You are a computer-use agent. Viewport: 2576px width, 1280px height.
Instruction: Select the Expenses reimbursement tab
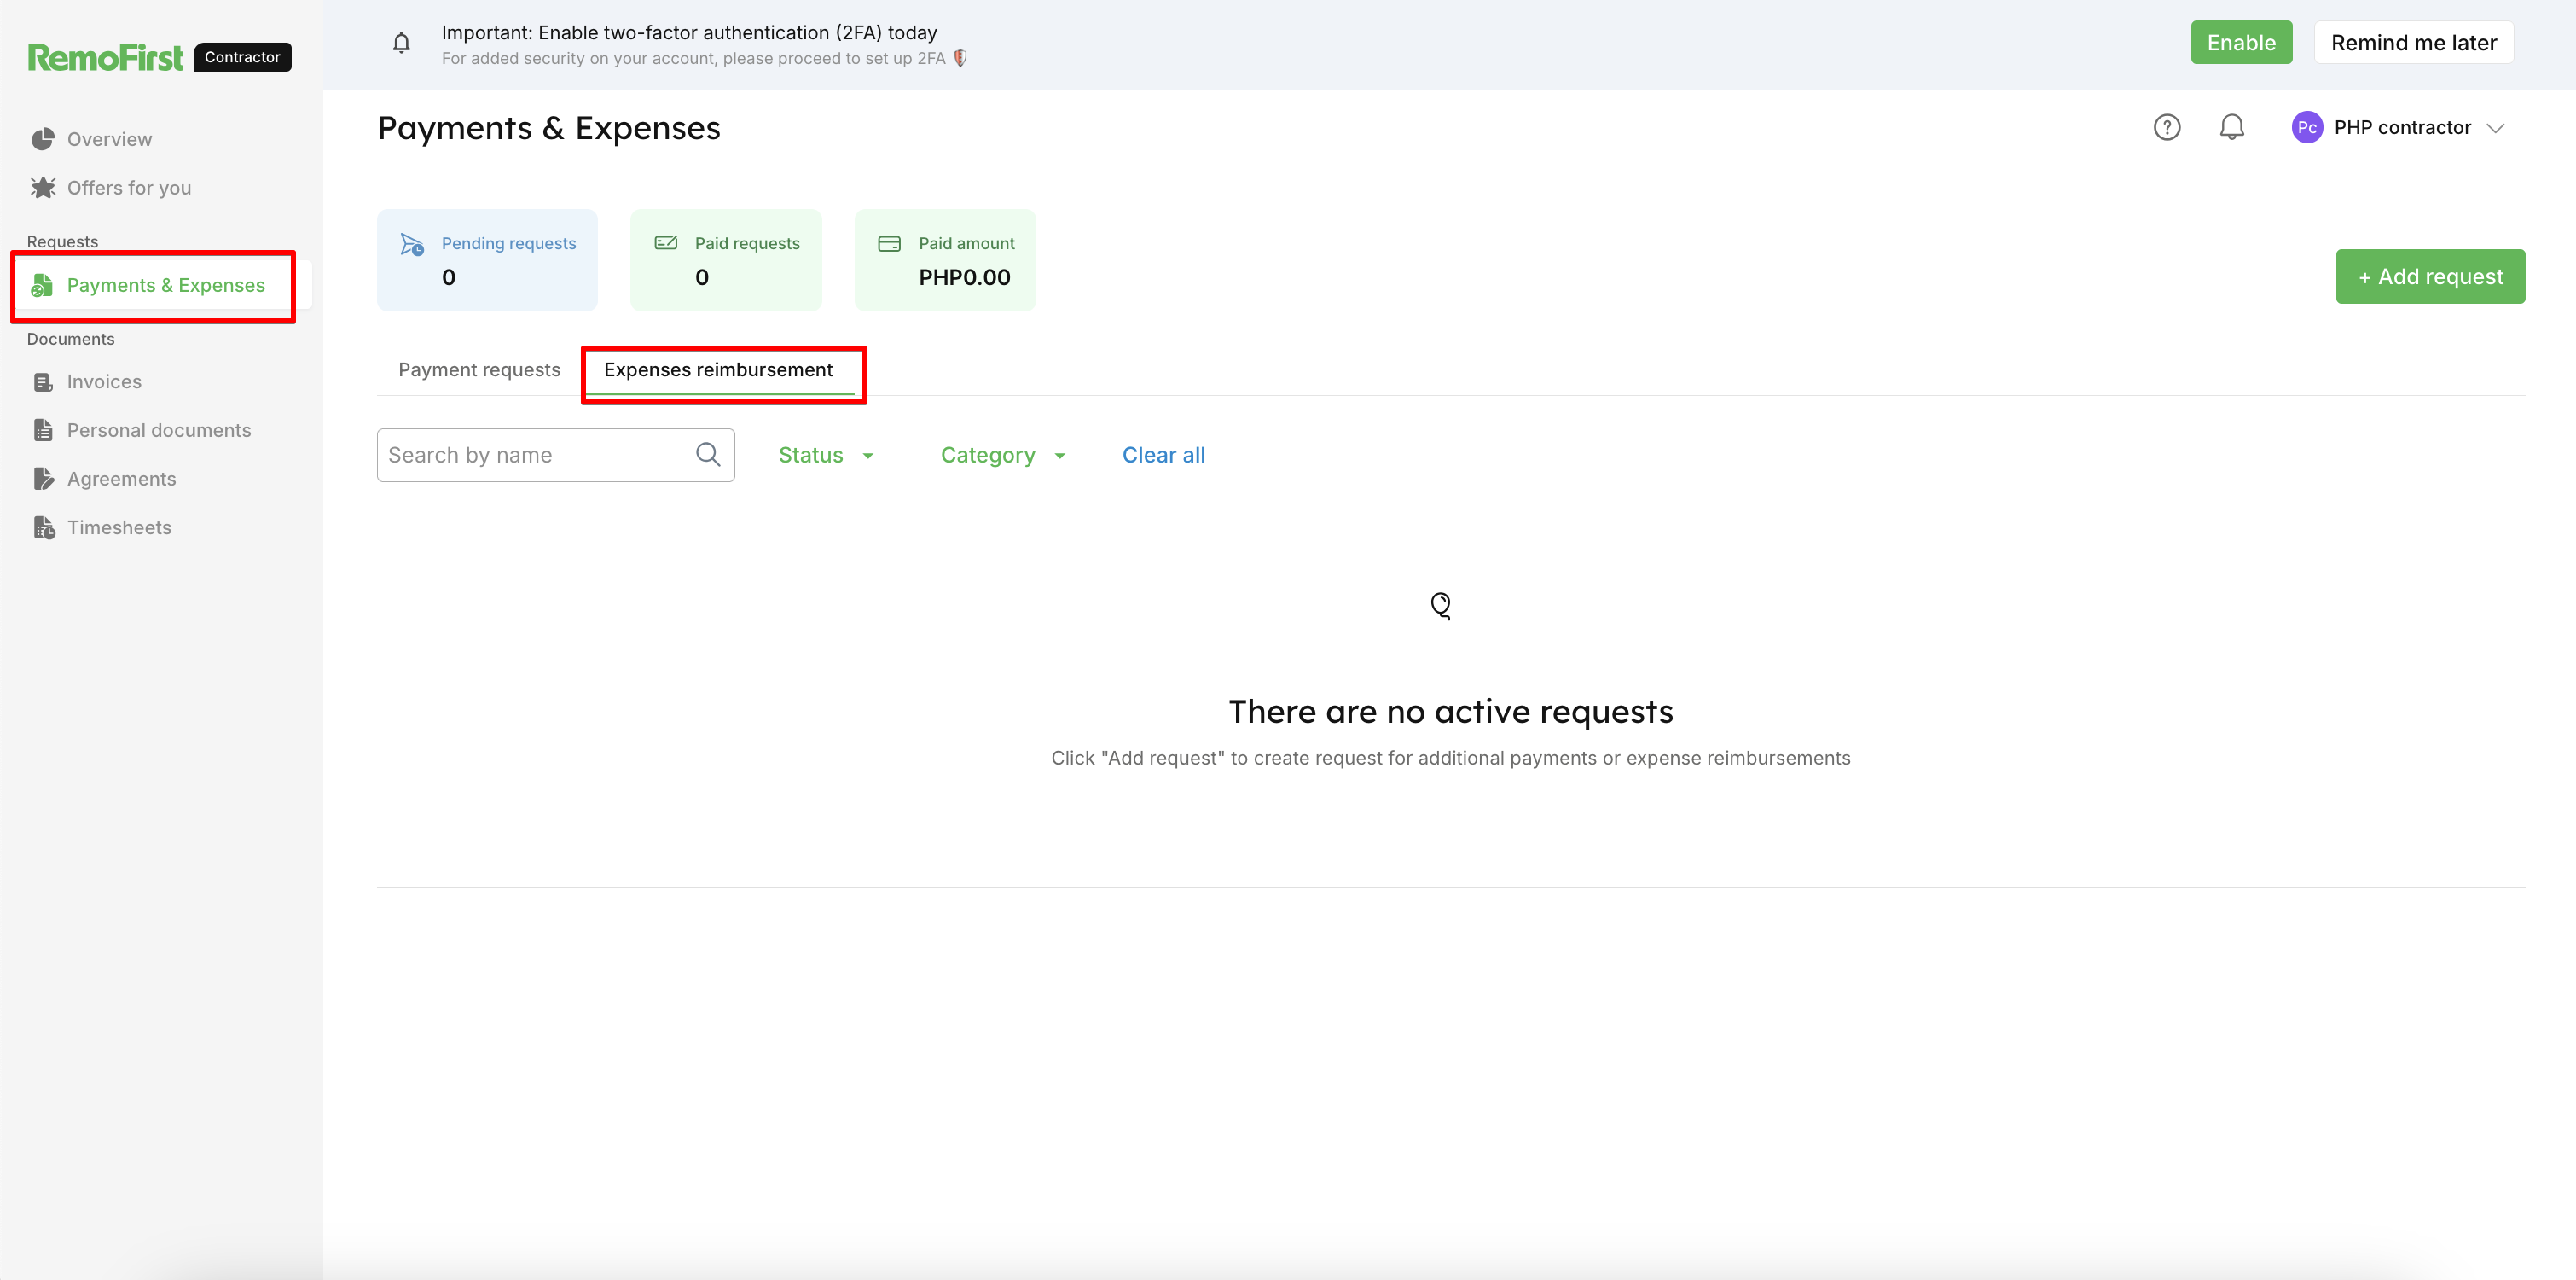pyautogui.click(x=718, y=370)
